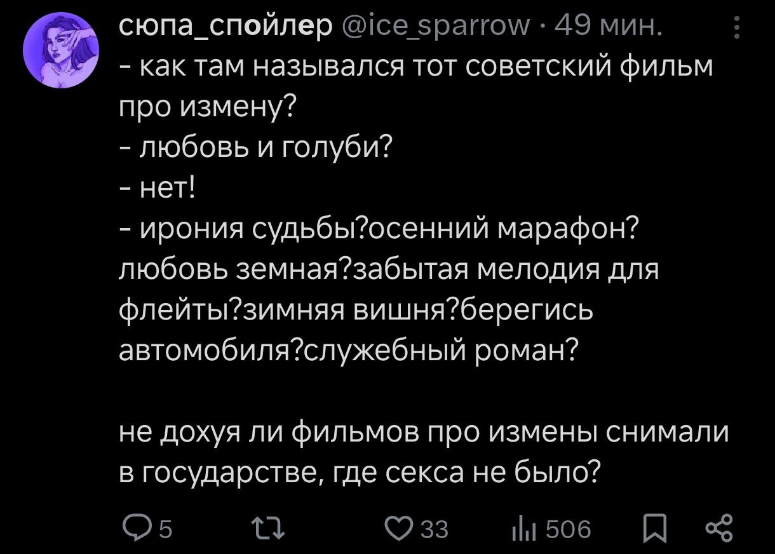Click the like count 33
The width and height of the screenshot is (775, 554).
click(x=435, y=529)
